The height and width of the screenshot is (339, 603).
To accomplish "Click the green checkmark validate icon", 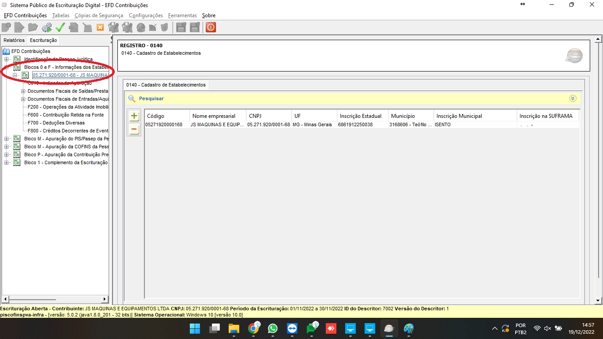I will [60, 27].
